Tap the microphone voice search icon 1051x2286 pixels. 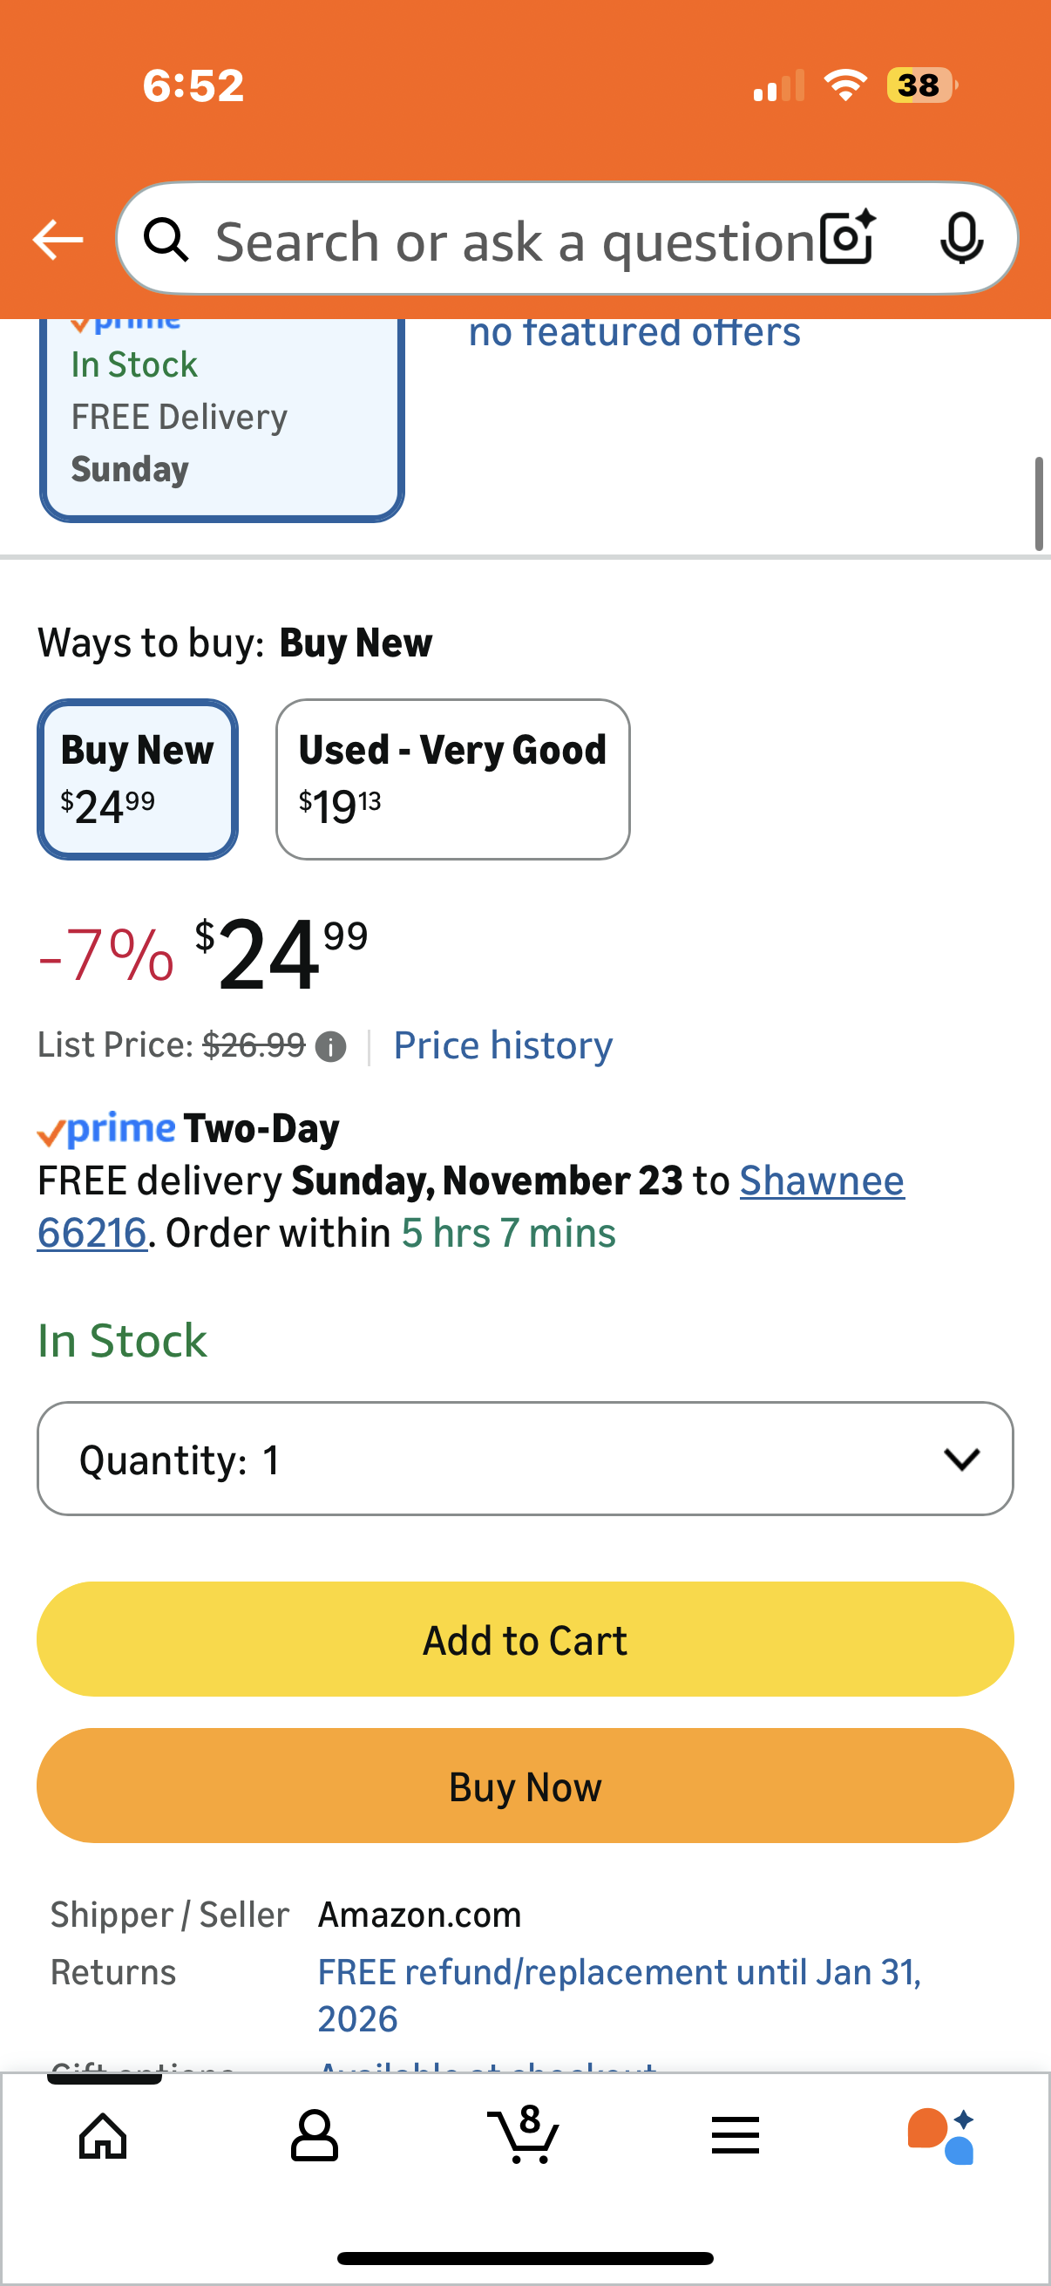[x=961, y=240]
